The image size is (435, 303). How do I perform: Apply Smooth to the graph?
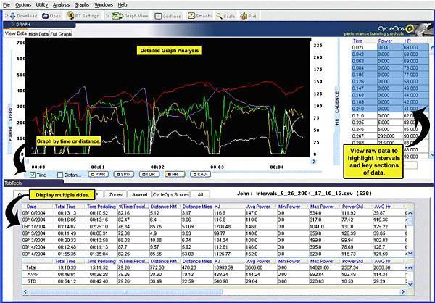[x=198, y=14]
